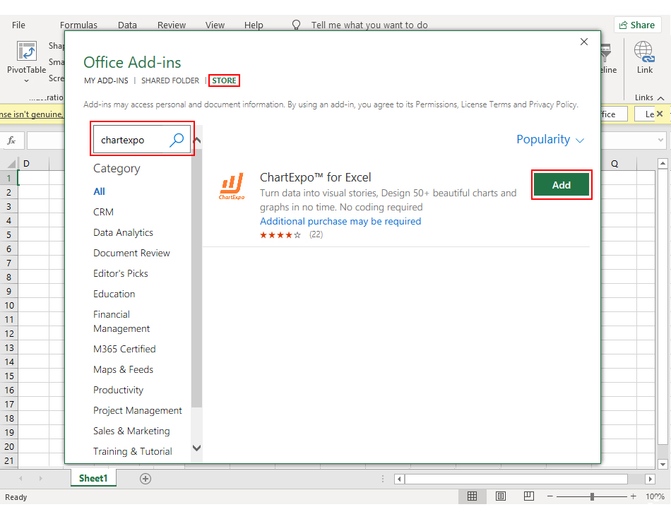Expand the formula bar dropdown
Screen dimensions: 671x519
click(660, 140)
